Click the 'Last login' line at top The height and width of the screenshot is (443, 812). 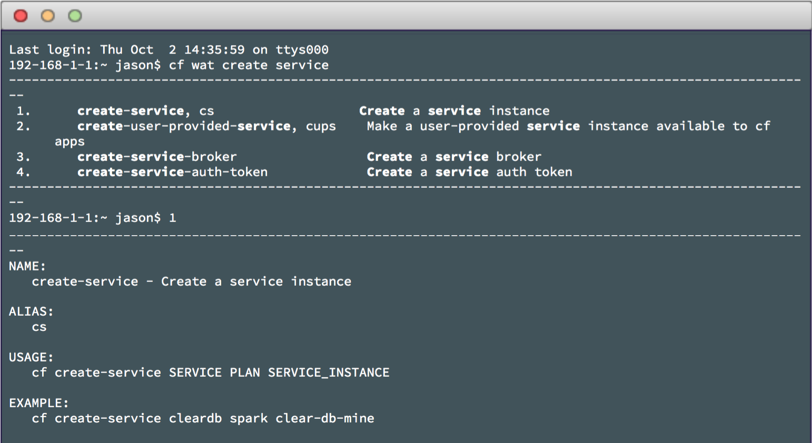point(169,50)
